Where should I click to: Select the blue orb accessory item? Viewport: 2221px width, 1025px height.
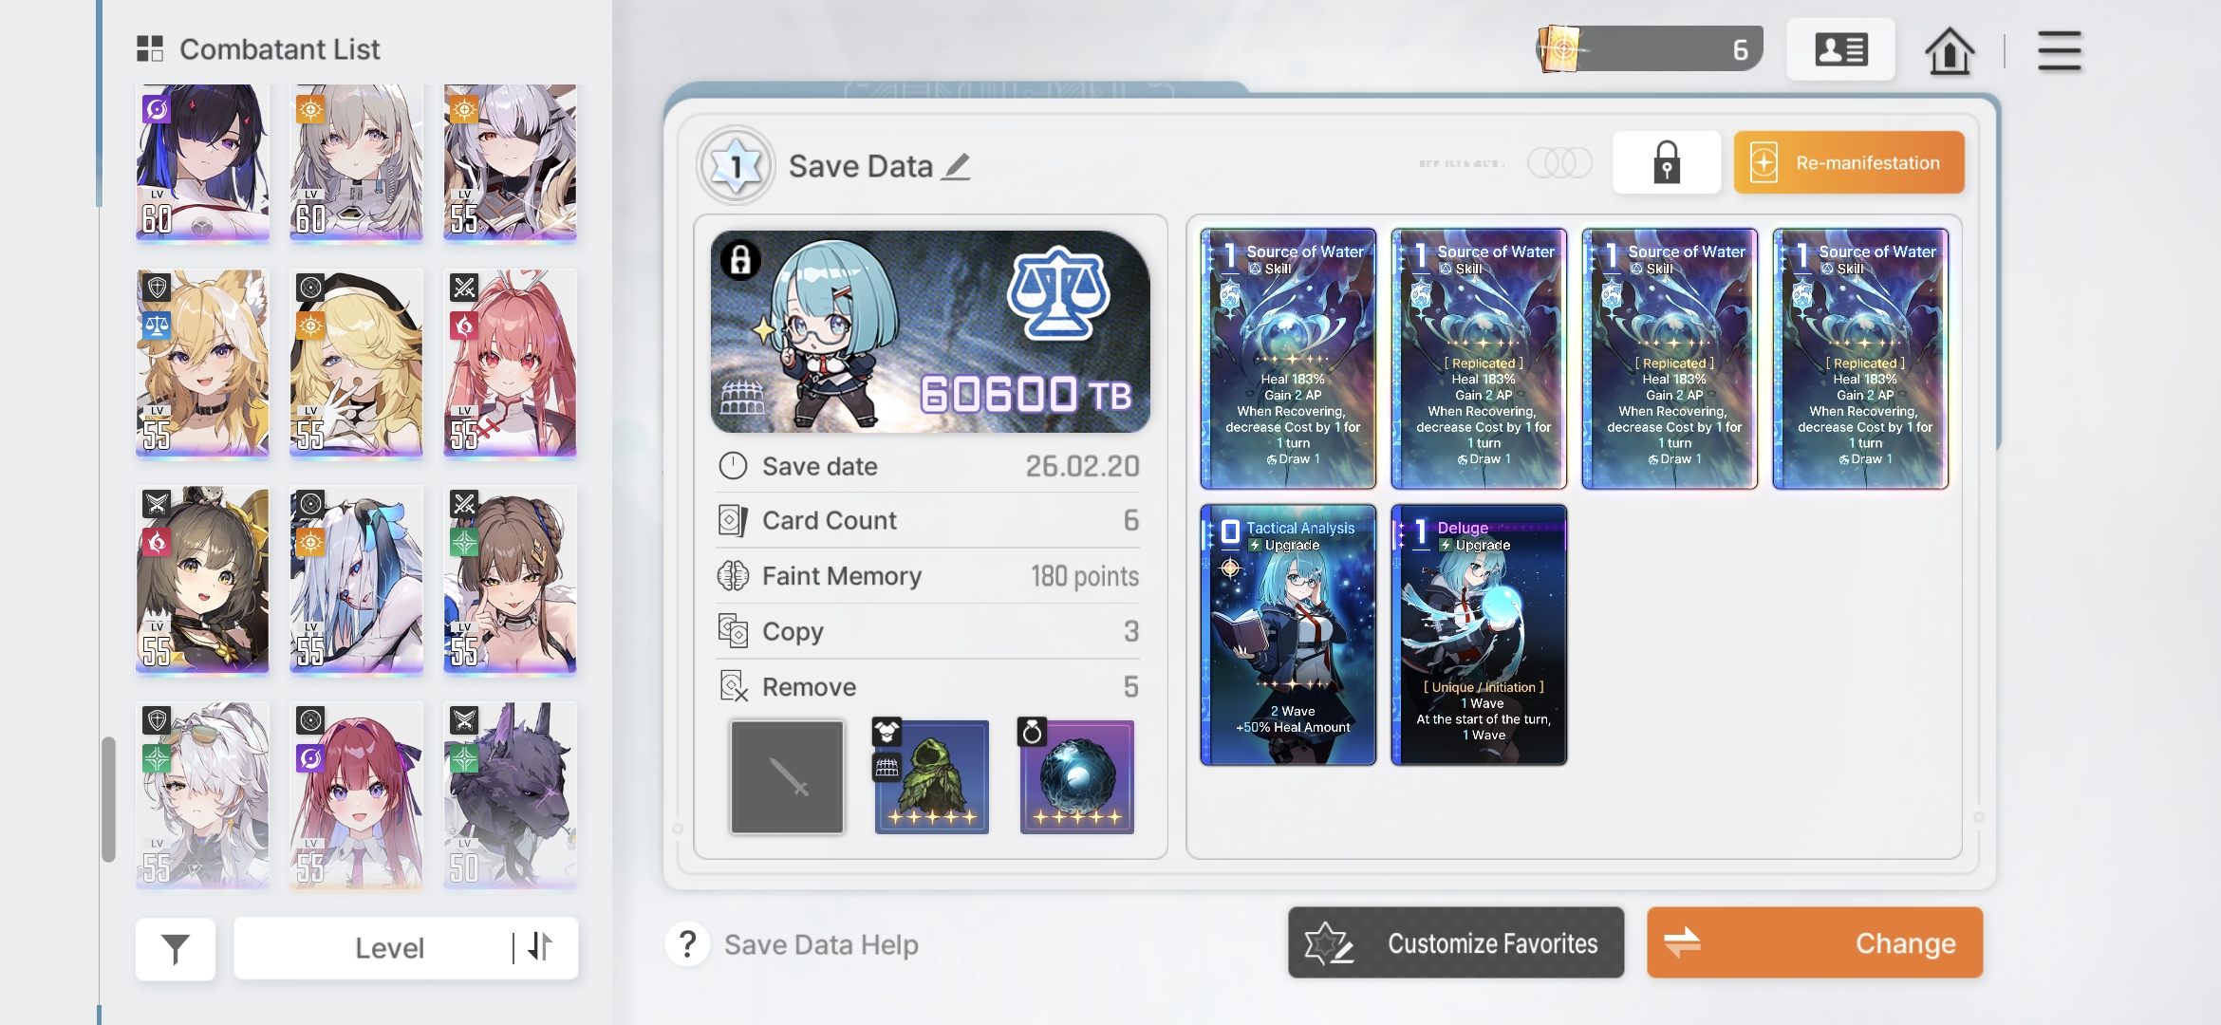(x=1076, y=777)
